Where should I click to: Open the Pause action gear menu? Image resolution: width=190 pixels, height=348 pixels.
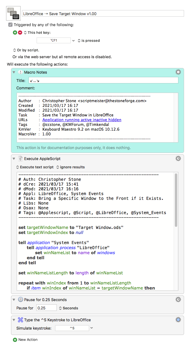click(178, 299)
